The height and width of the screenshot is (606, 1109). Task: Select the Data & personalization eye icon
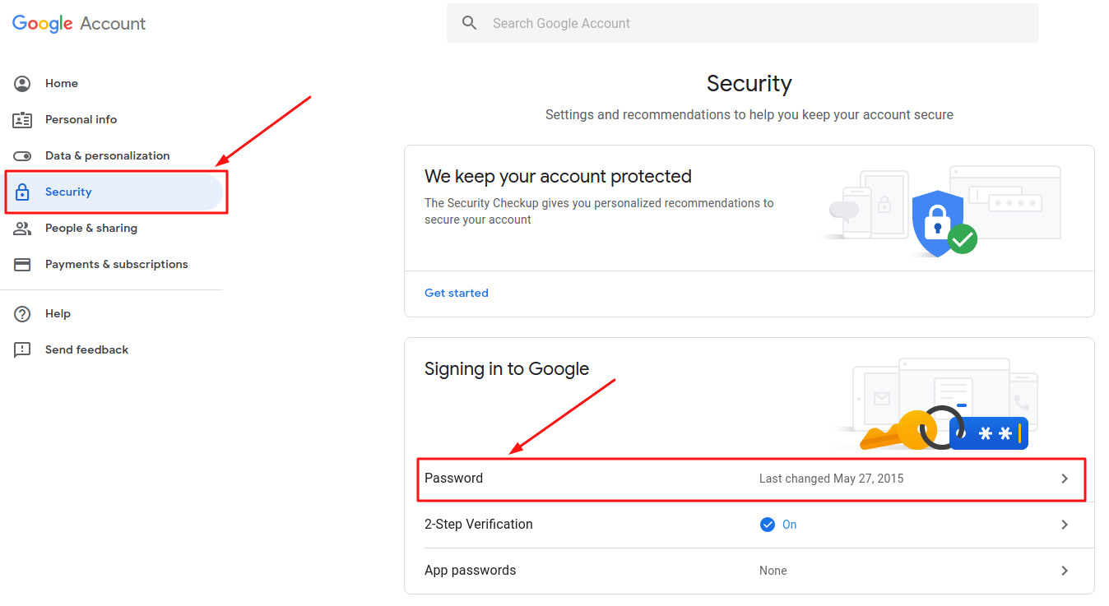click(23, 155)
